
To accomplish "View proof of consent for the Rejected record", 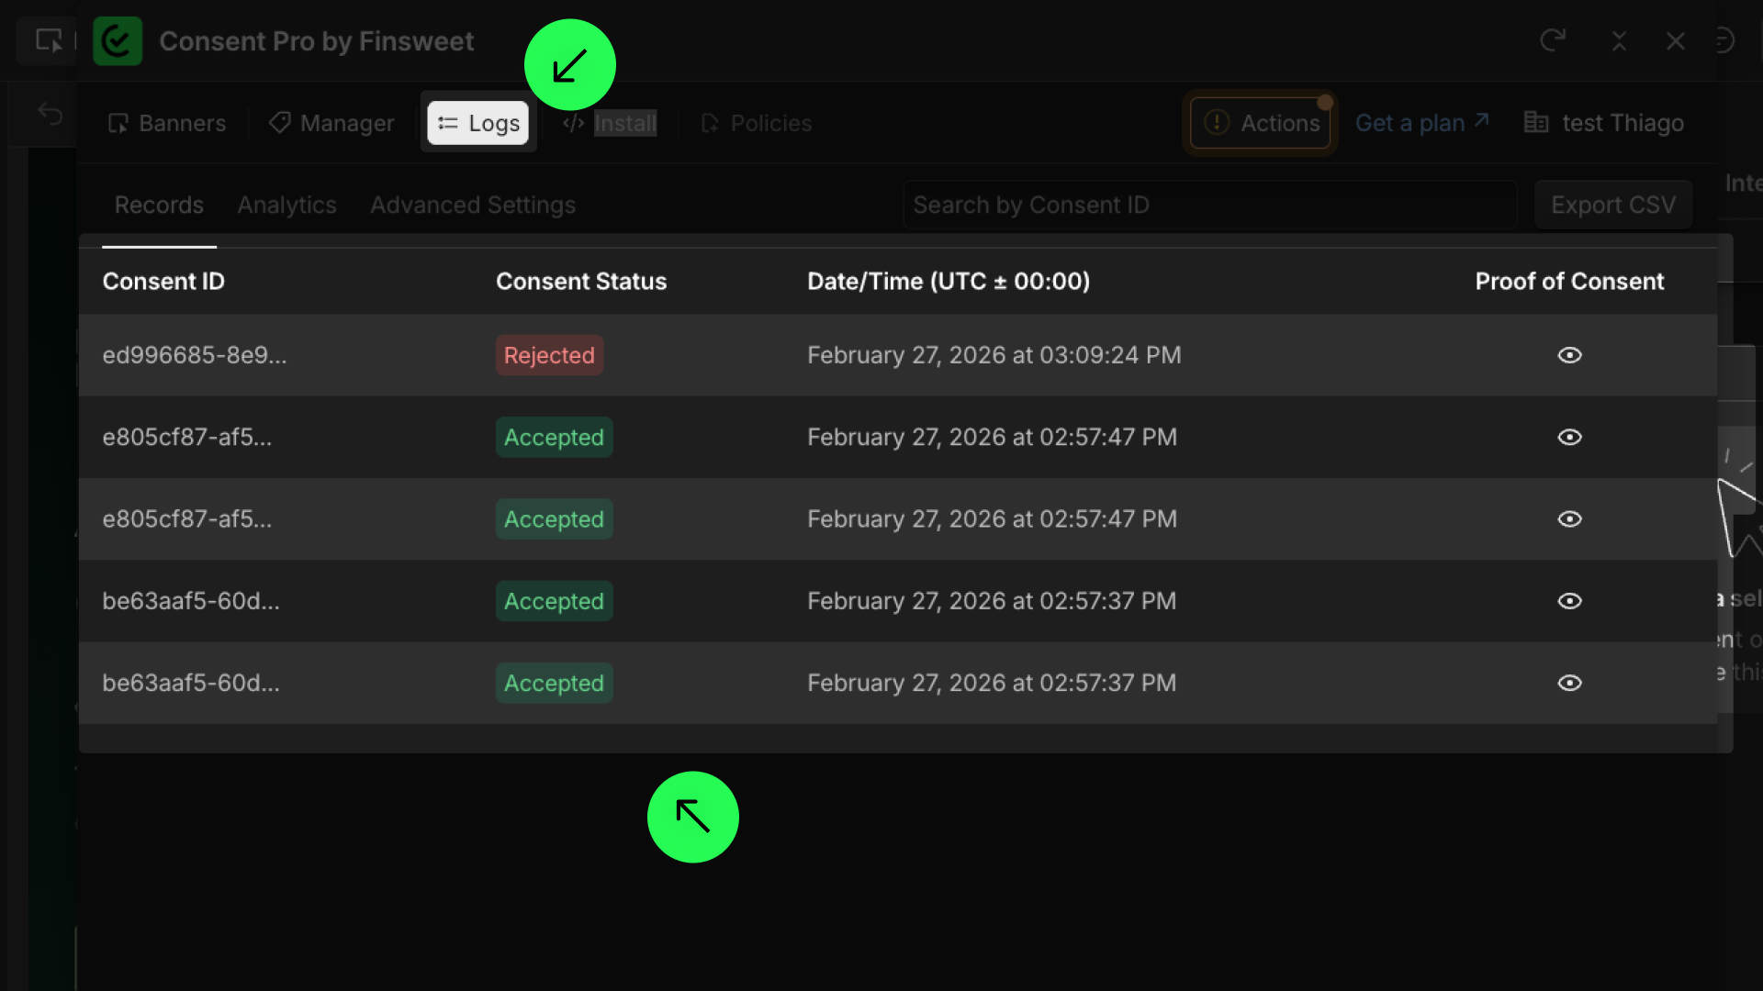I will pyautogui.click(x=1569, y=355).
